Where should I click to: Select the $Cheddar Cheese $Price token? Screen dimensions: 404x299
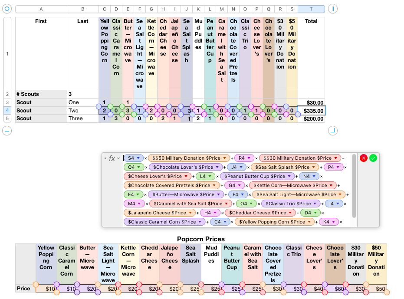(x=260, y=213)
